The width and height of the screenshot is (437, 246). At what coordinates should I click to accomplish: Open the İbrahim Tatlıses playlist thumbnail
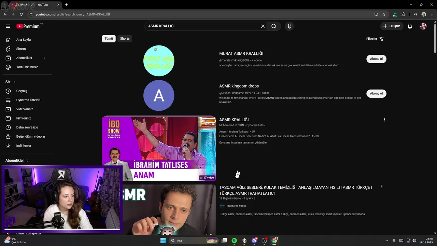coord(159,149)
